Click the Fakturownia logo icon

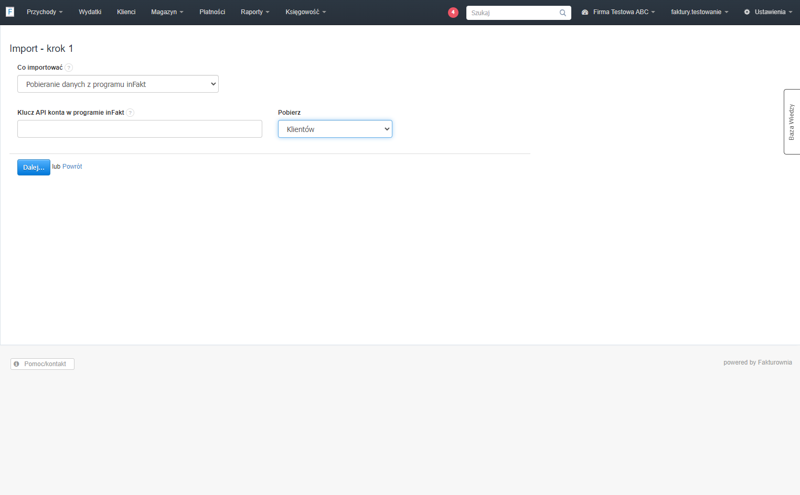coord(10,12)
